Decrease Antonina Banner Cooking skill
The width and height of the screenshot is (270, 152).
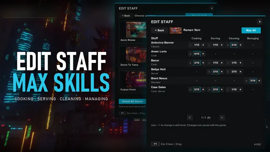[190, 45]
